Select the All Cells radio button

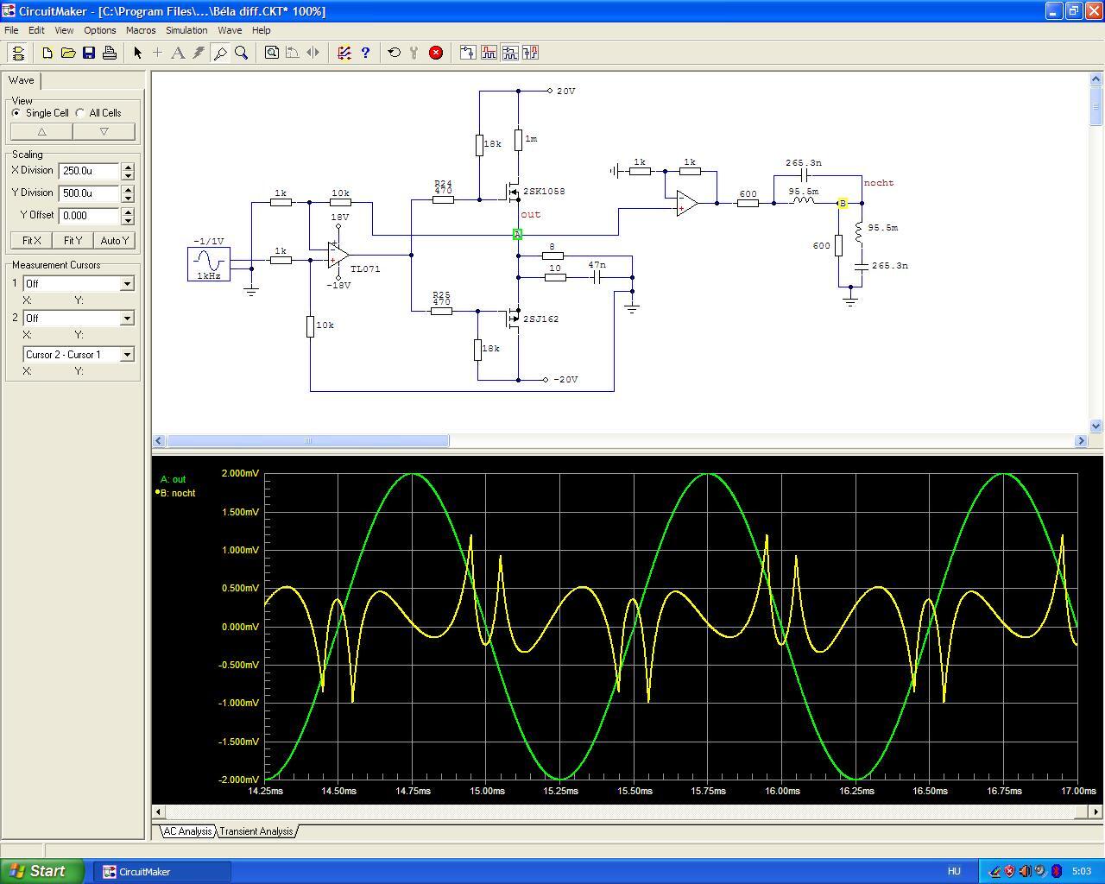click(x=80, y=113)
